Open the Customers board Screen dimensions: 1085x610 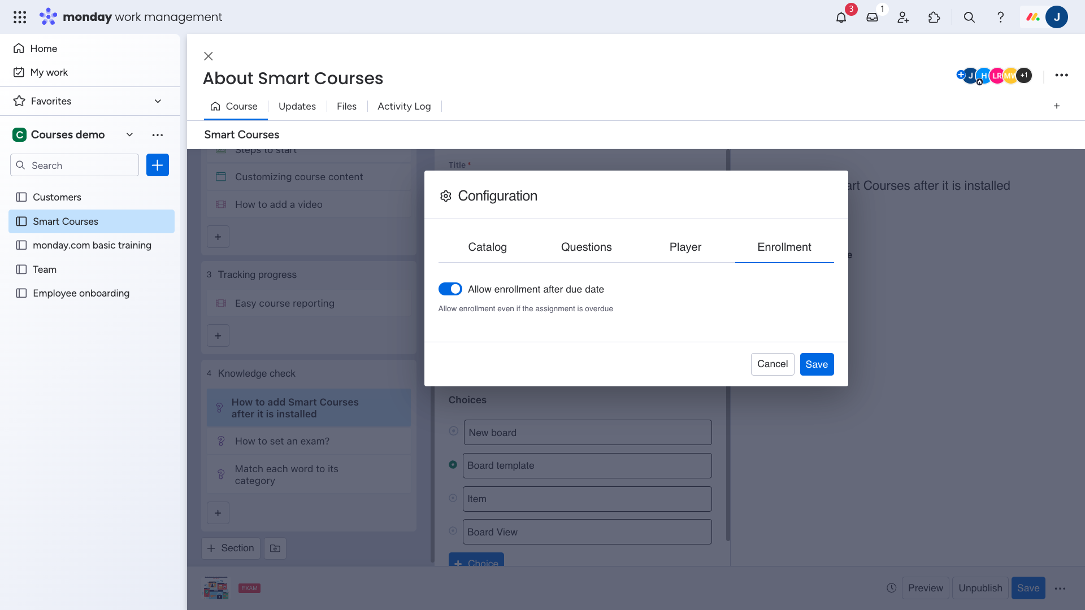pos(92,197)
